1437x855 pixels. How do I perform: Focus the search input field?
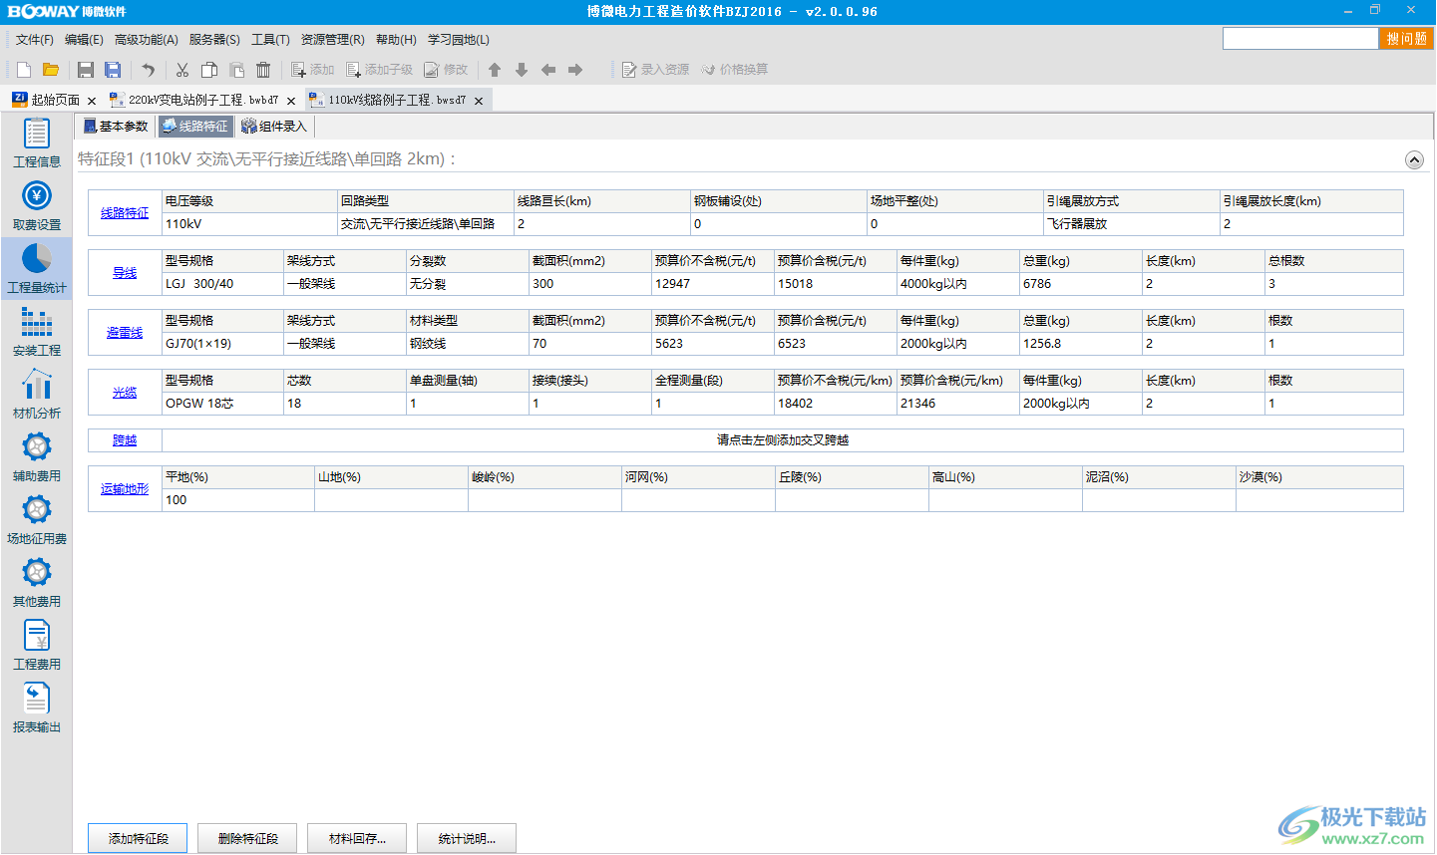point(1300,39)
